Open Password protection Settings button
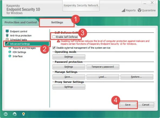 pyautogui.click(x=69, y=67)
